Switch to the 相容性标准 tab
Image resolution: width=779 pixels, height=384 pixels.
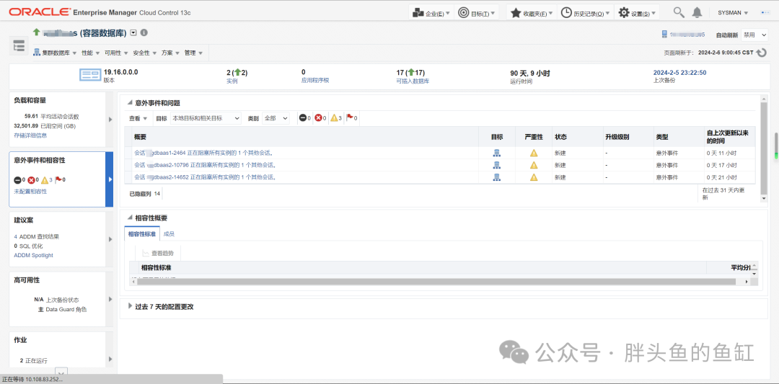(x=141, y=233)
